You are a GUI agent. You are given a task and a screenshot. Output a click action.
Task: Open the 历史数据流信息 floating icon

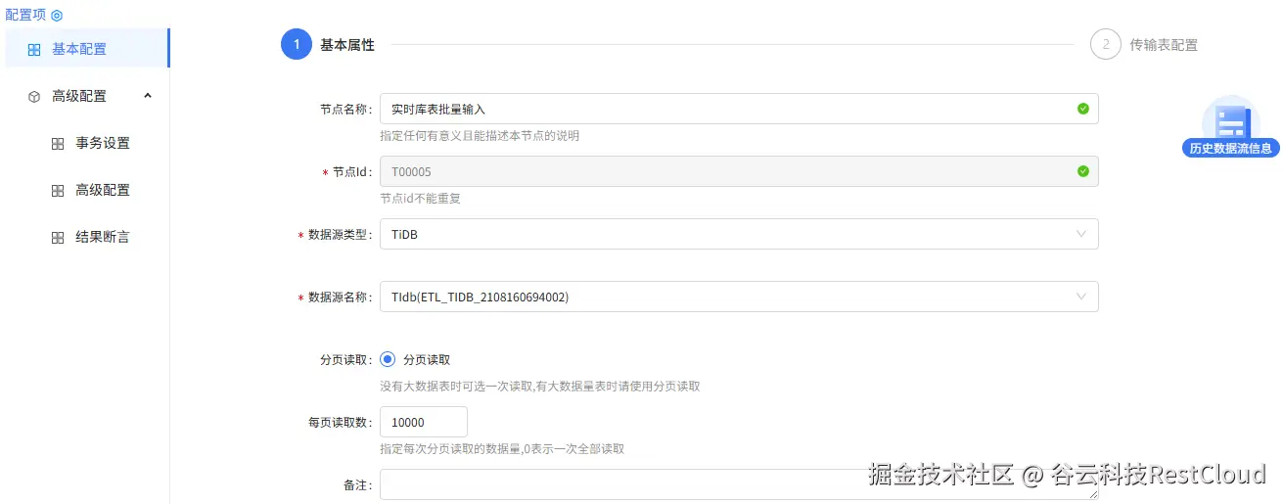[1230, 127]
